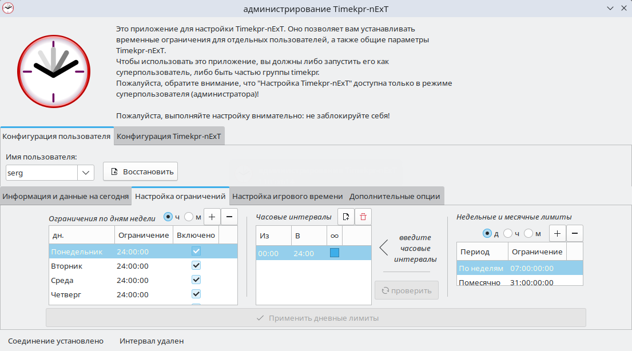Viewport: 632px width, 351px height.
Task: Click Ограничение header in weekly limits table
Action: pyautogui.click(x=537, y=252)
